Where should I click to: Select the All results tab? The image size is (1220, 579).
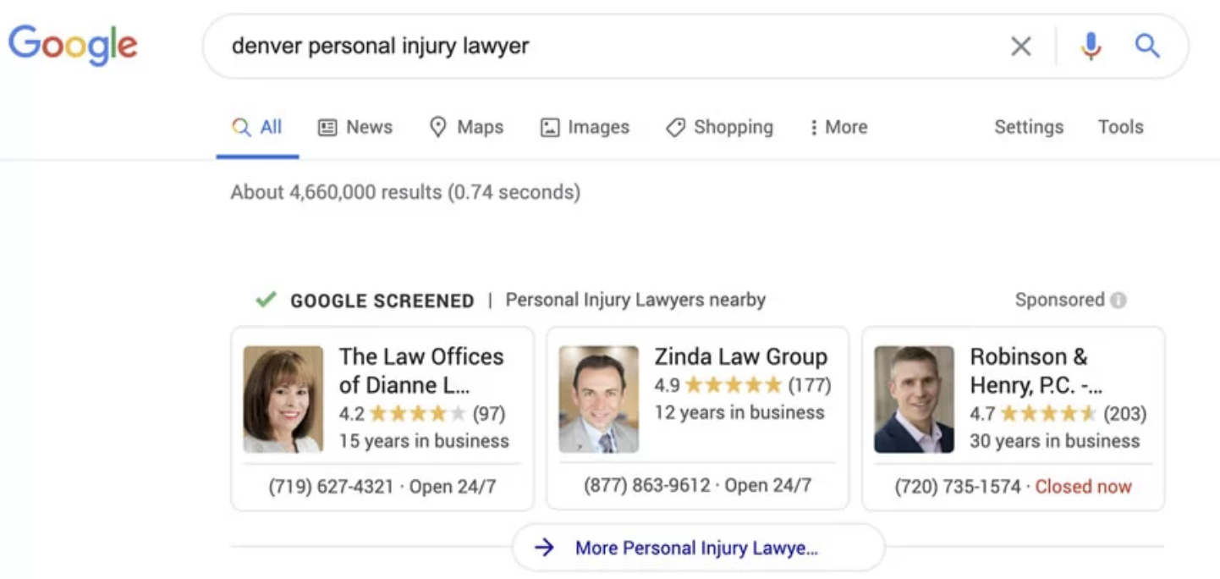pos(258,127)
